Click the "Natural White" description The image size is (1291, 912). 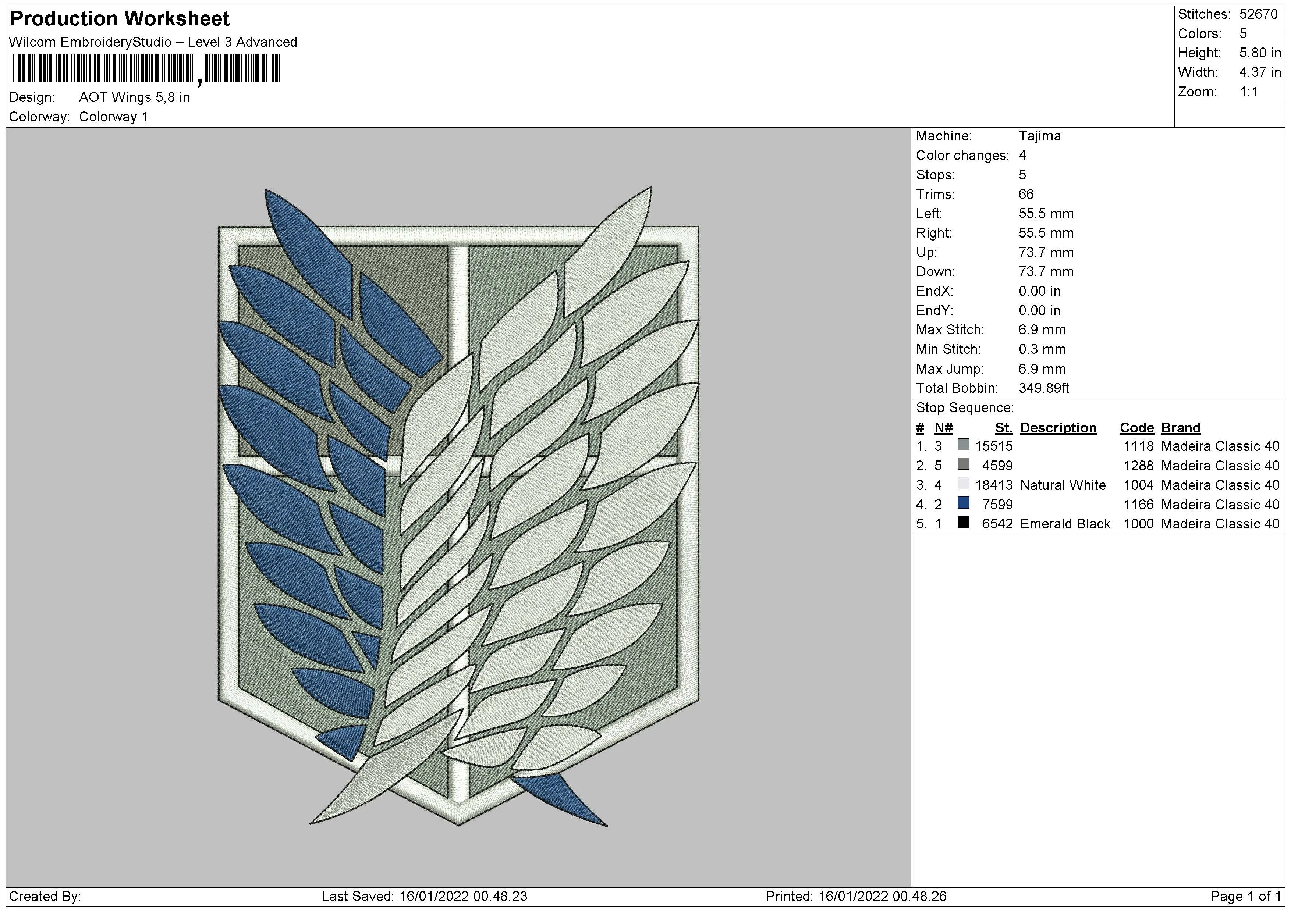tap(1063, 485)
